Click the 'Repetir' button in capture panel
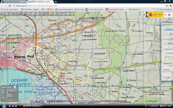 (x=168, y=43)
